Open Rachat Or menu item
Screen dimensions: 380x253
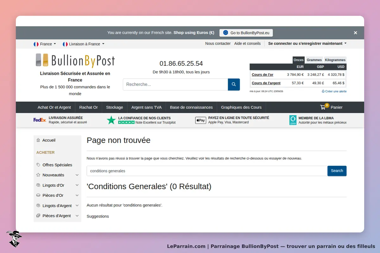(88, 107)
